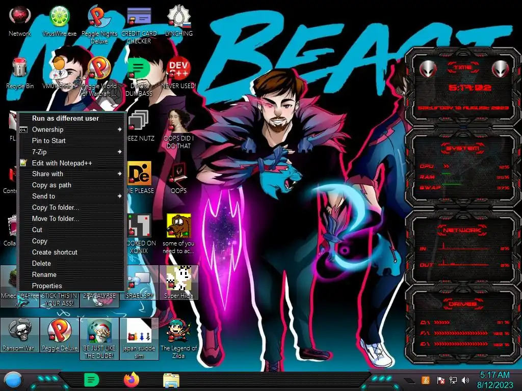Open Peggle Nights Deluxe shortcut
522x391 pixels.
[x=99, y=24]
